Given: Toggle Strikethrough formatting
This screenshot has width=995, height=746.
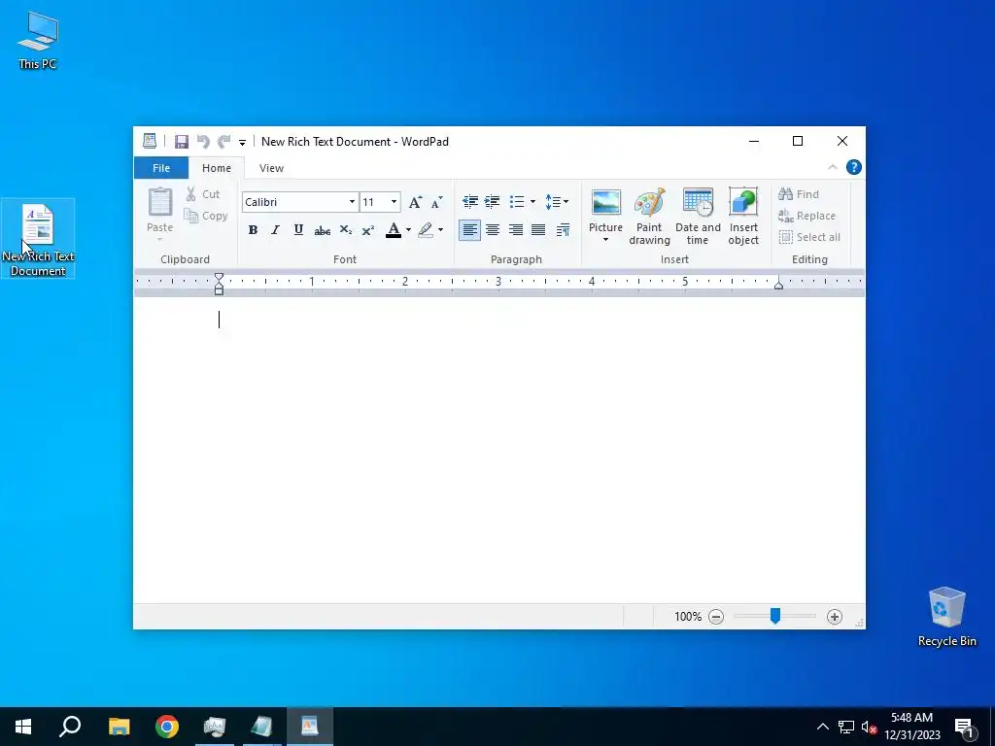Looking at the screenshot, I should (322, 229).
